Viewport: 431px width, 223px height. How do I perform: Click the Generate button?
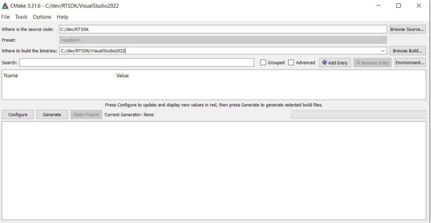[52, 114]
